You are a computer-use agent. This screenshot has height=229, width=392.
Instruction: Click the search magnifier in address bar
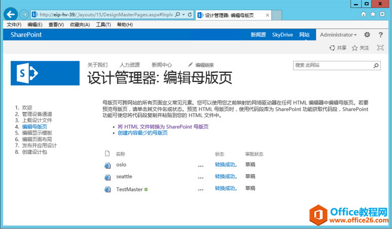coord(177,15)
